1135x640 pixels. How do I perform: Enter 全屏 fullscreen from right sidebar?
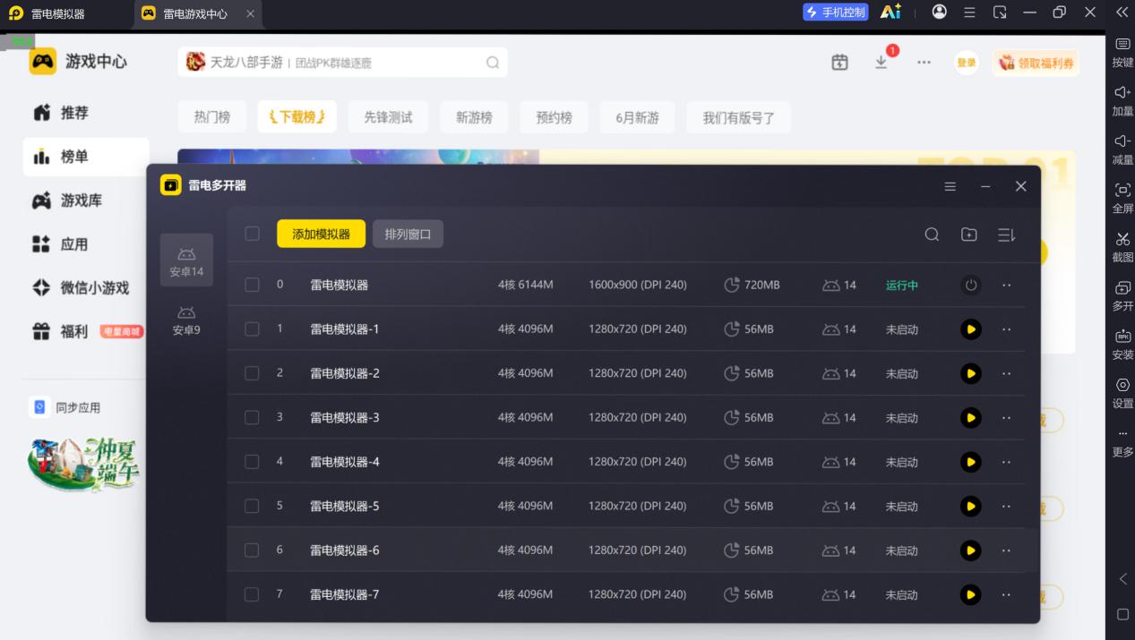1122,198
